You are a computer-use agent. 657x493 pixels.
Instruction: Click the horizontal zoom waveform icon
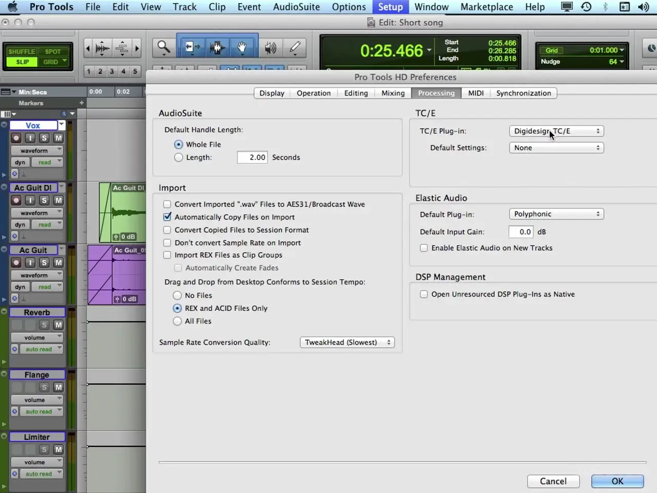pos(102,48)
